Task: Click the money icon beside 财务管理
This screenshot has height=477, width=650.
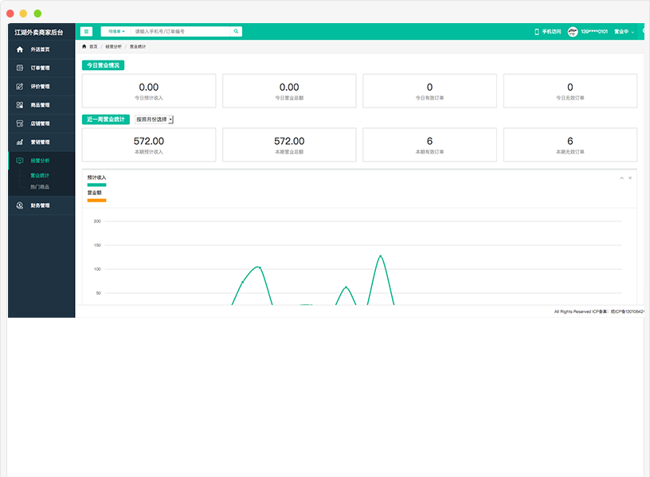Action: click(19, 205)
